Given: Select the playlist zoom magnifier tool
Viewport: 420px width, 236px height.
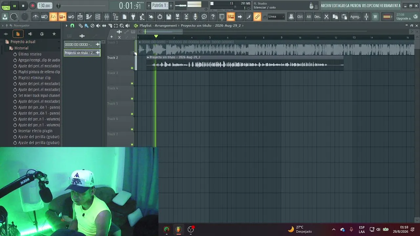Looking at the screenshot, I should tap(122, 26).
